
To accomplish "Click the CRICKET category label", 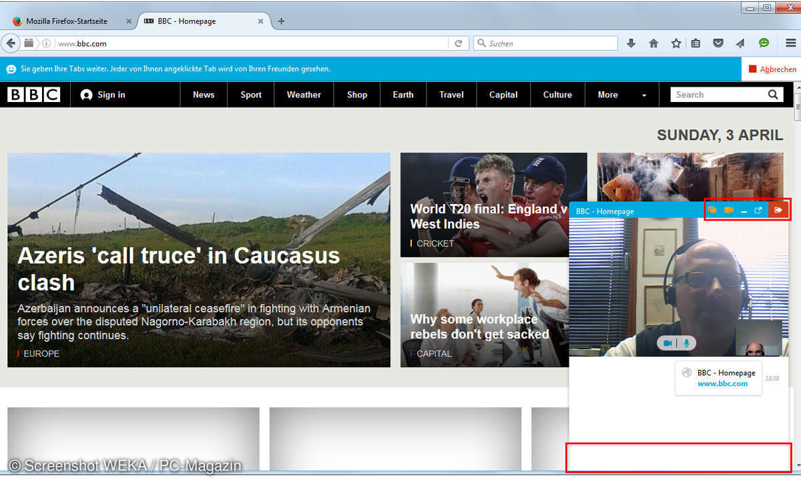I will pos(435,243).
